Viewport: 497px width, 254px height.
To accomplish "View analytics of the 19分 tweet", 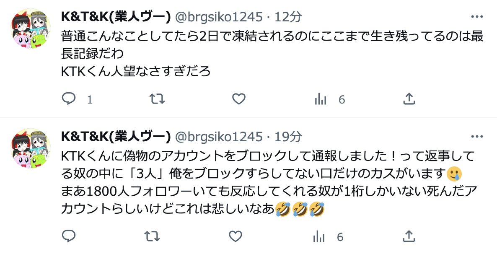I will point(319,236).
